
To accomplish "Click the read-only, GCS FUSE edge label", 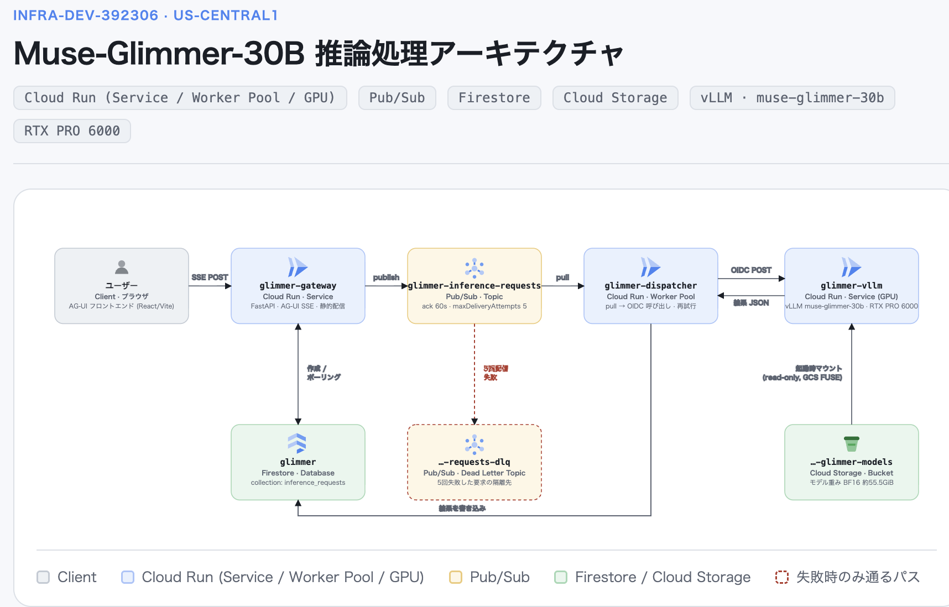I will click(x=802, y=378).
